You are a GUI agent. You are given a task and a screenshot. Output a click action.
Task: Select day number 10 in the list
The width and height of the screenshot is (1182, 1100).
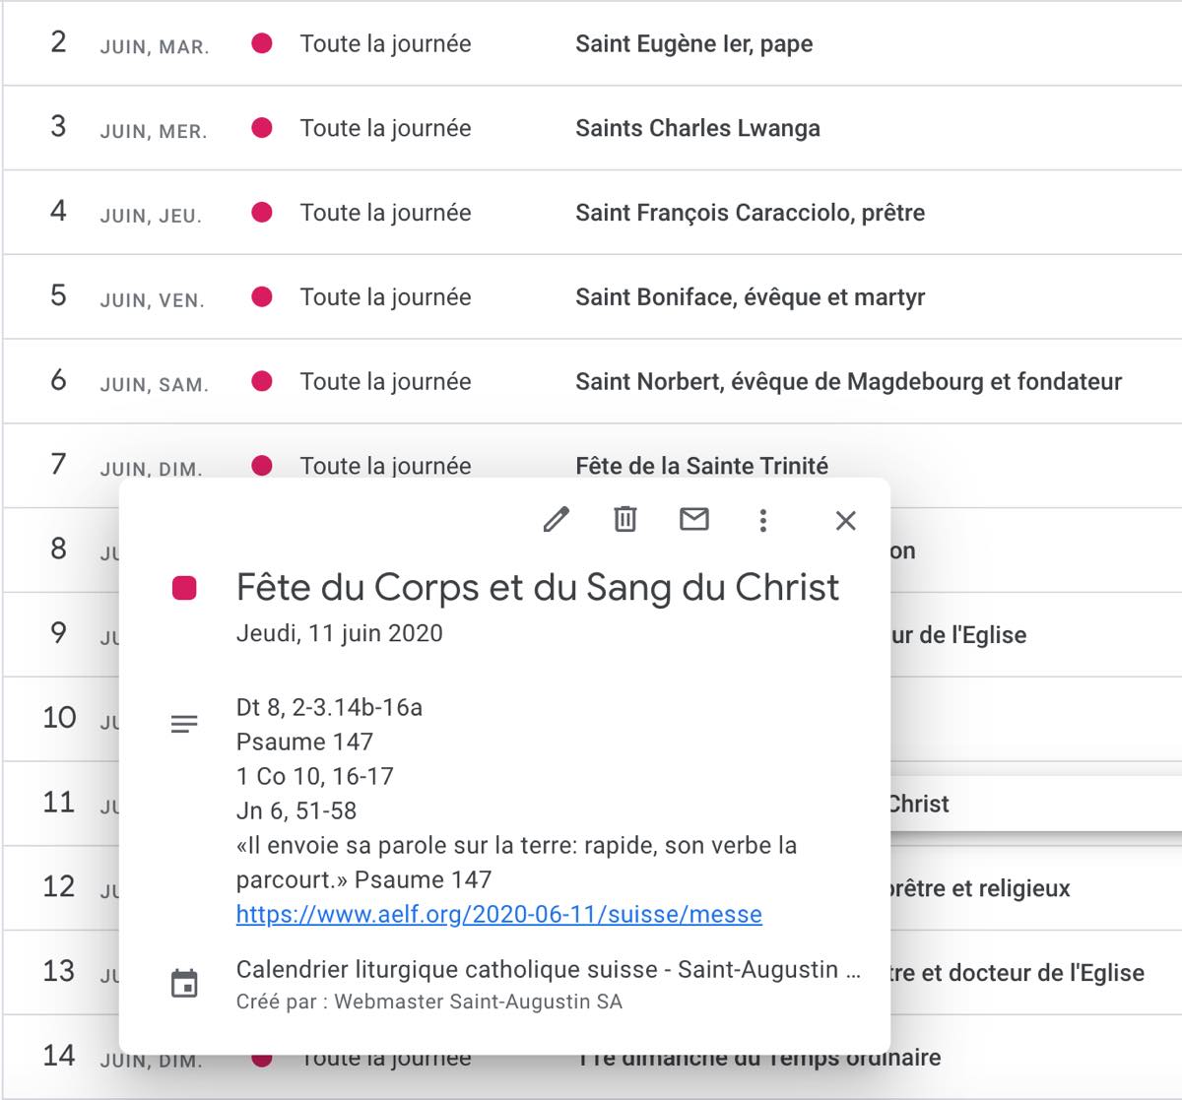(x=59, y=717)
